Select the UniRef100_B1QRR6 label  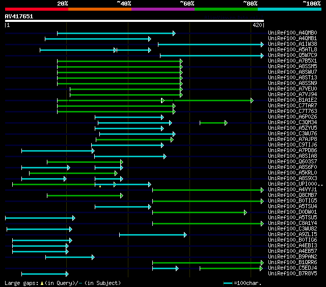pos(292,263)
